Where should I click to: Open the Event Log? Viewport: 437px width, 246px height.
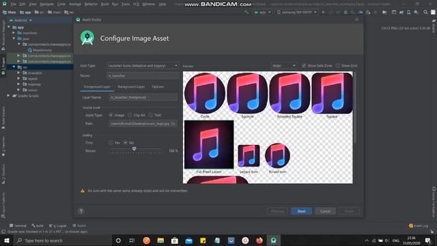[419, 225]
